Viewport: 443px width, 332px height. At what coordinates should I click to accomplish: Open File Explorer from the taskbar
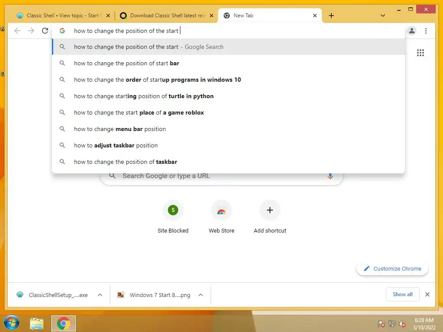point(37,323)
